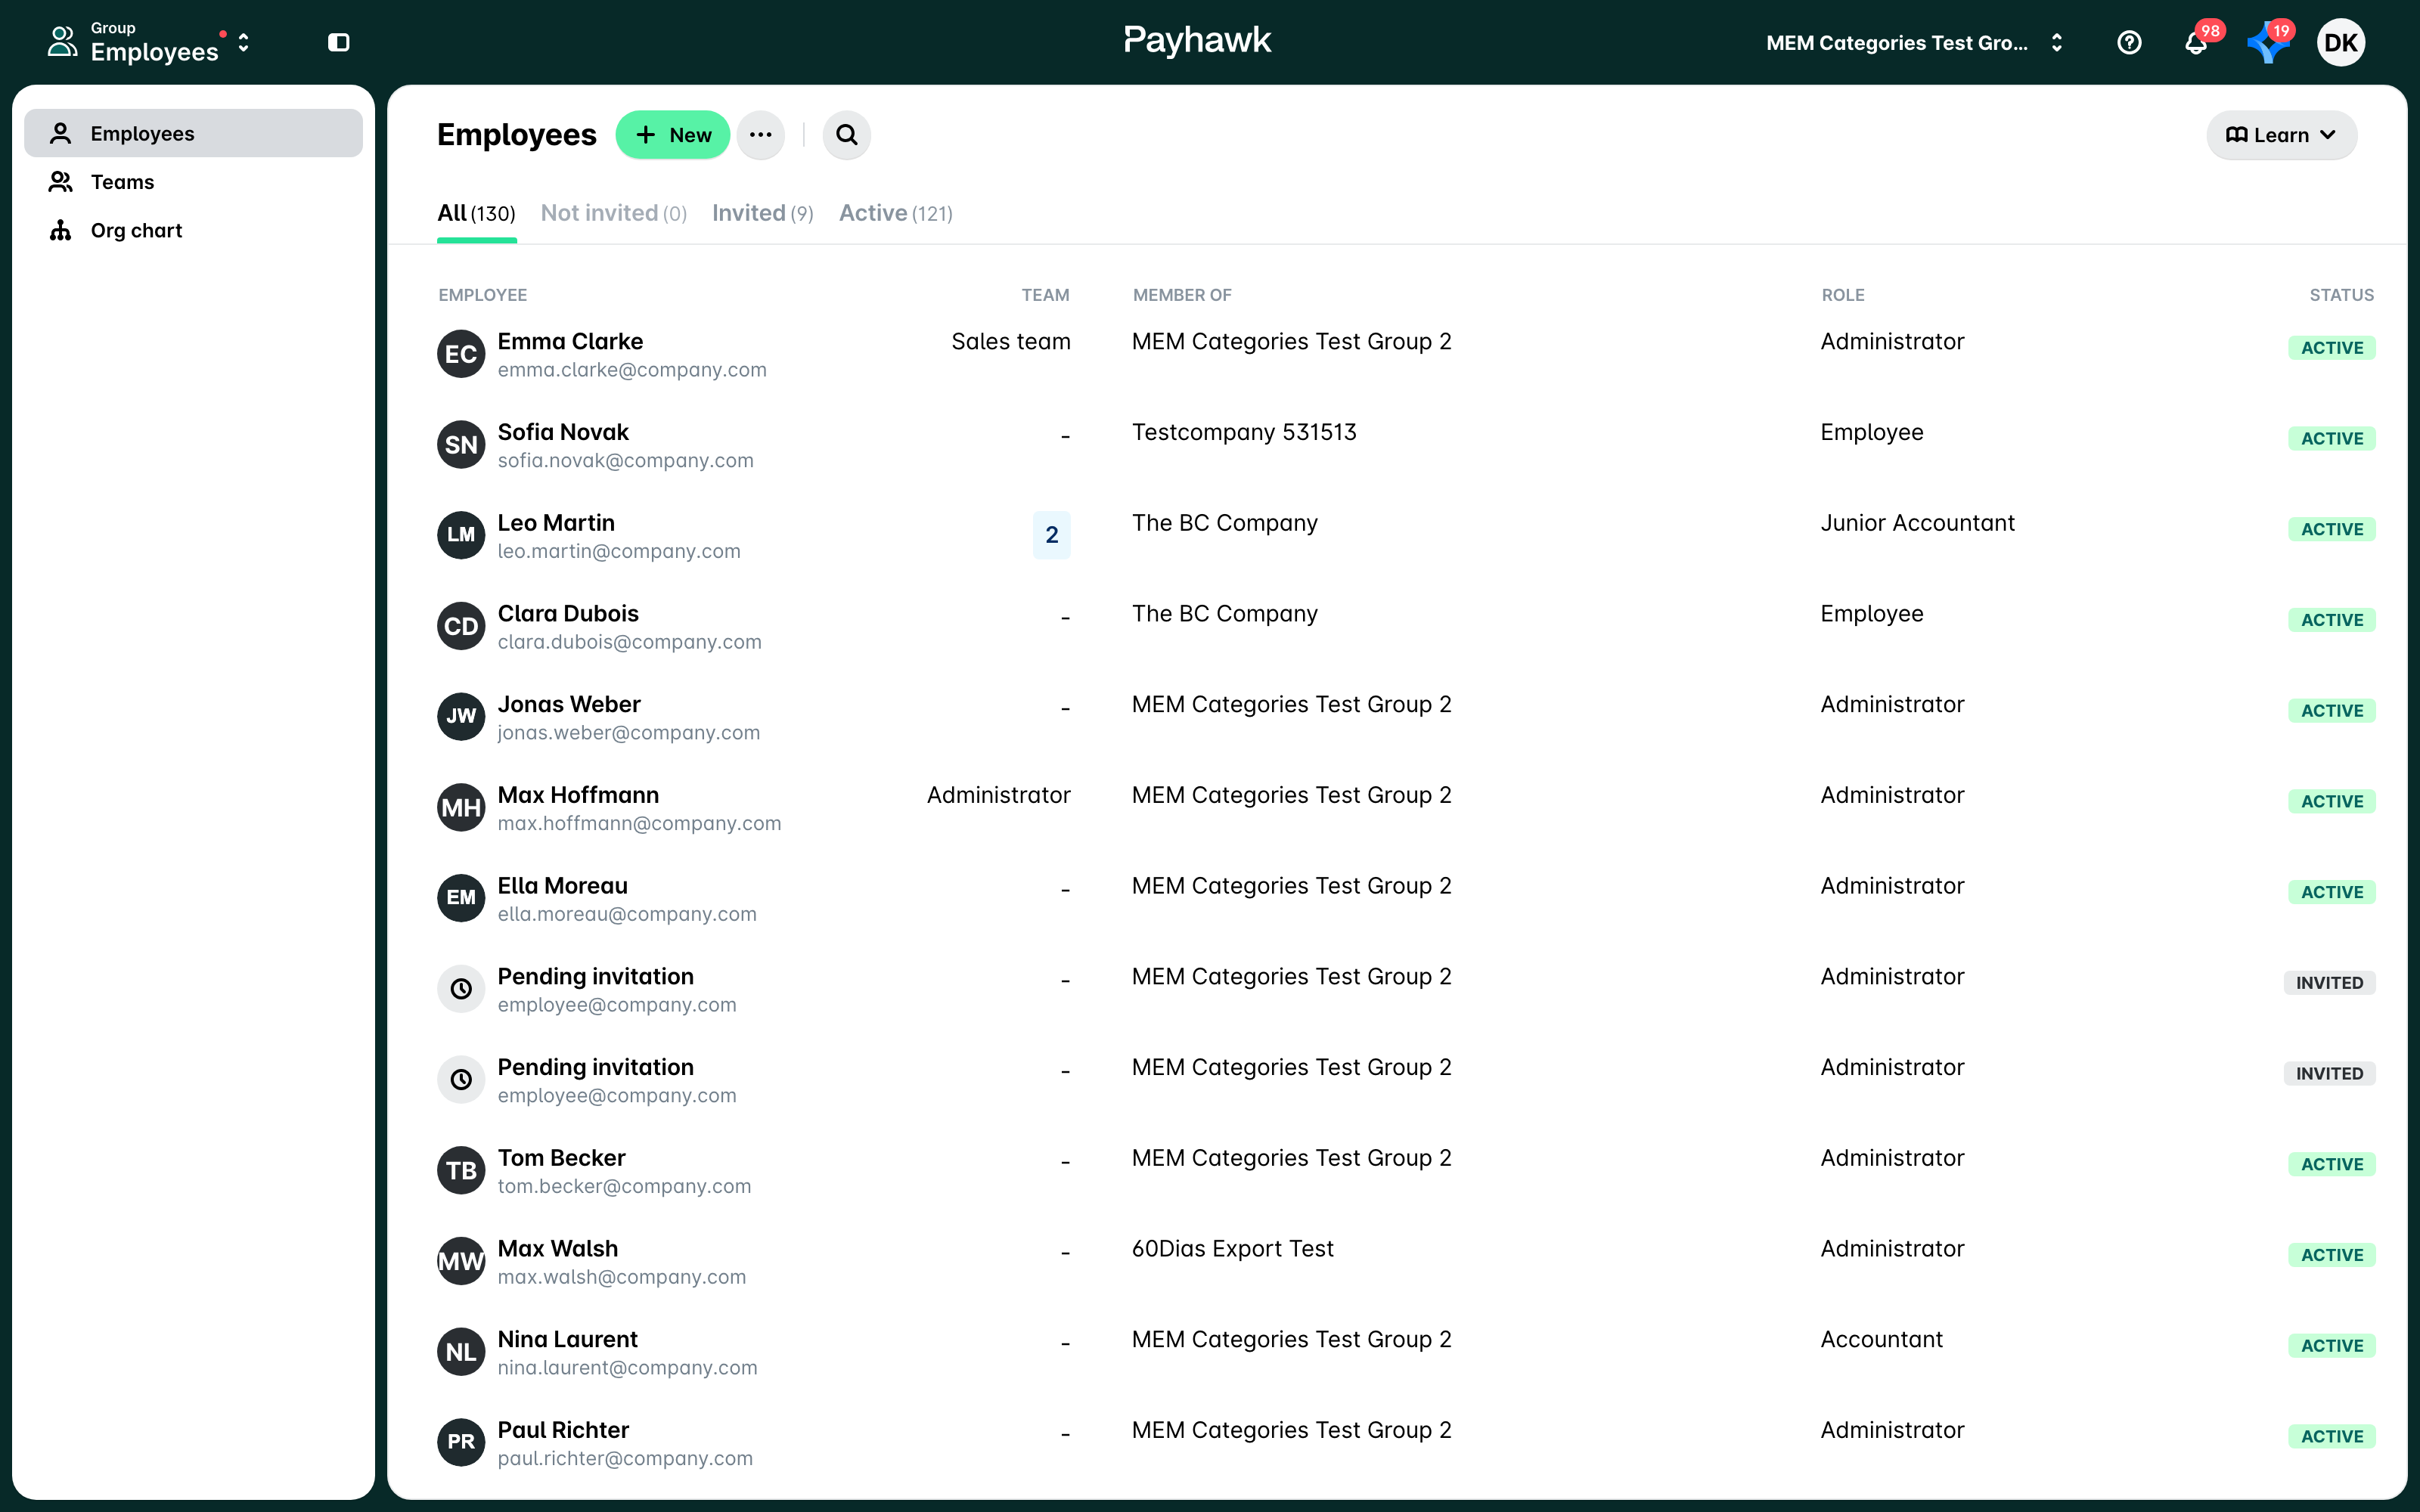The height and width of the screenshot is (1512, 2420).
Task: Click 60Dias Export Test cell
Action: 1232,1249
